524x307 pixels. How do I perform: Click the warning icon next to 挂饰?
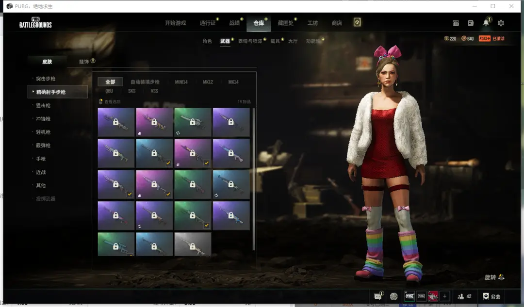click(x=93, y=61)
